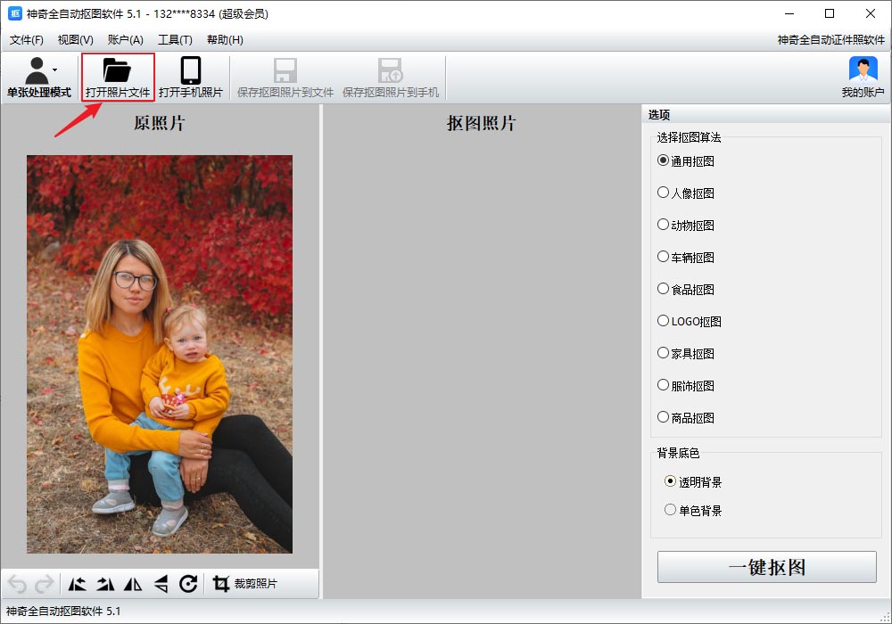Open a phone photo (打开手机照片)
The width and height of the screenshot is (892, 624).
pyautogui.click(x=191, y=78)
